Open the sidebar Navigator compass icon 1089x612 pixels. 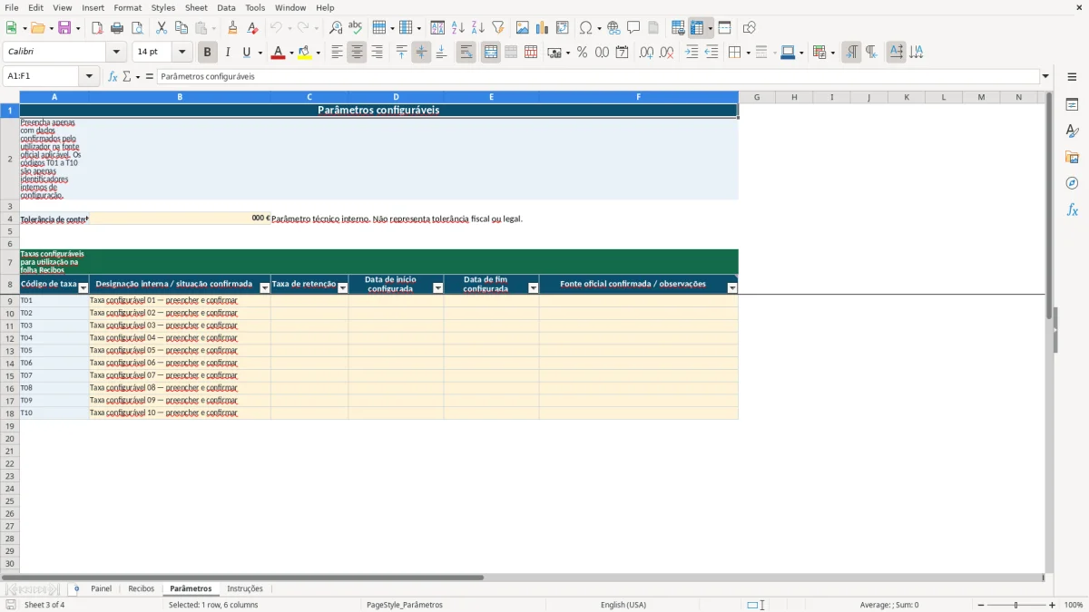click(1072, 183)
